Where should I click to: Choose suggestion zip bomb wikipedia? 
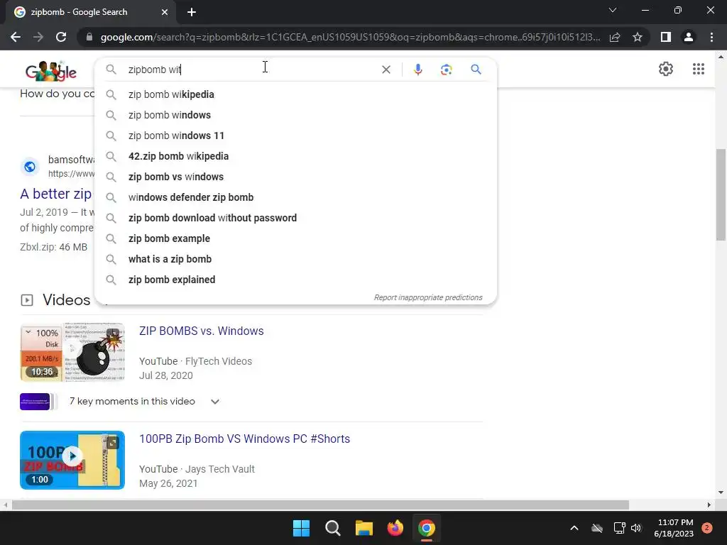tap(296, 94)
